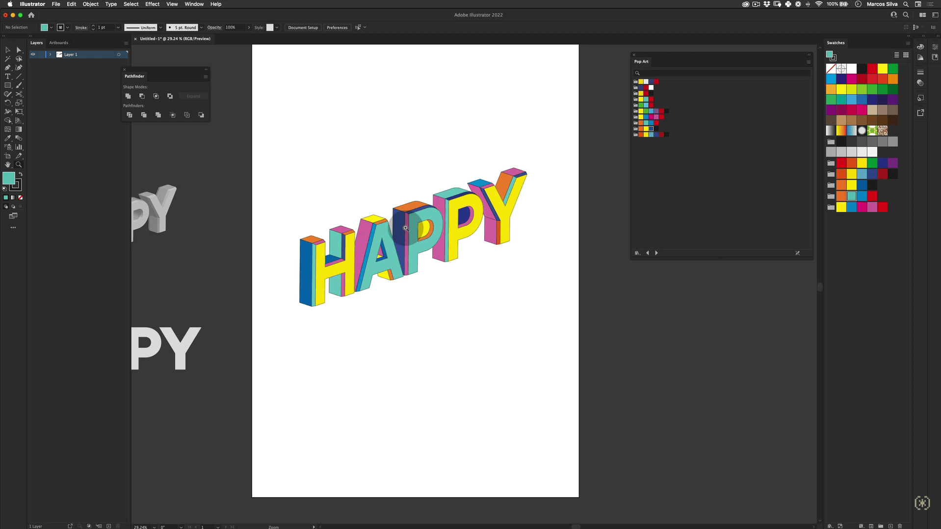Swap fill and stroke colors
This screenshot has width=941, height=529.
point(21,174)
